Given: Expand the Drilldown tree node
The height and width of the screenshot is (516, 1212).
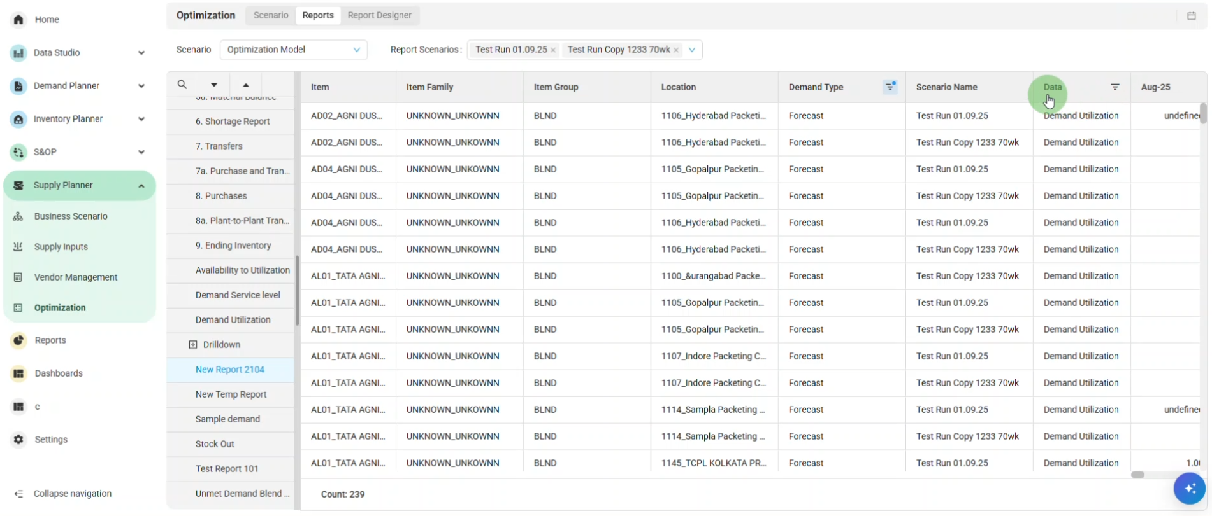Looking at the screenshot, I should click(x=193, y=345).
